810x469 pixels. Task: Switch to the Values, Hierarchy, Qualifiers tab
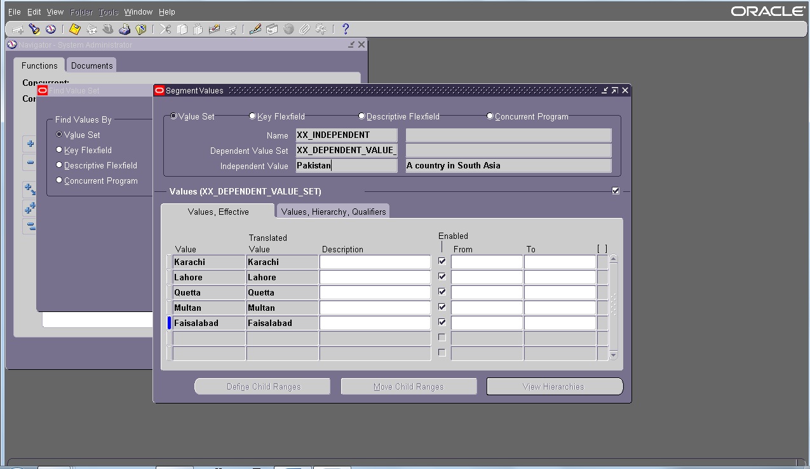coord(333,210)
